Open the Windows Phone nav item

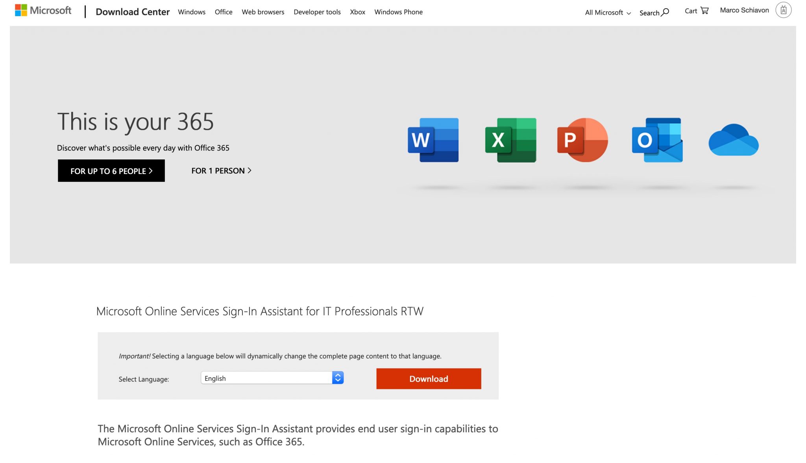click(x=398, y=12)
